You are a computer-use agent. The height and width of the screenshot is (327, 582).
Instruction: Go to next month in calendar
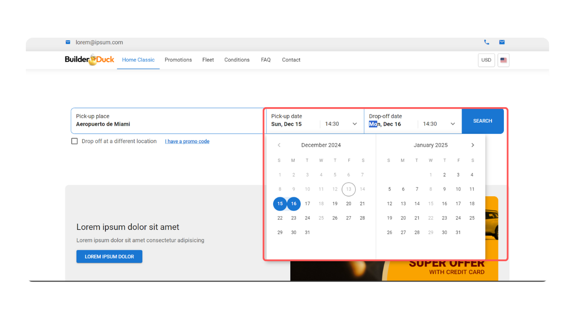(x=472, y=145)
